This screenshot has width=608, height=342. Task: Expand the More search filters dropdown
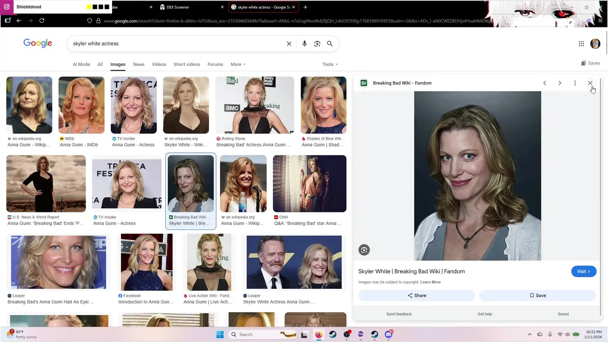238,65
